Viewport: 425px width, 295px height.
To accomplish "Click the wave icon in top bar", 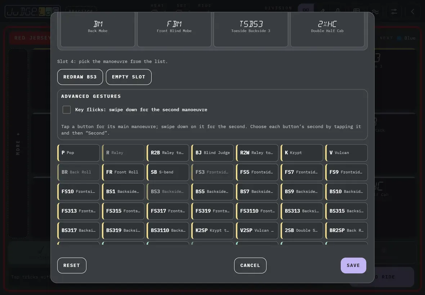I will pyautogui.click(x=375, y=12).
